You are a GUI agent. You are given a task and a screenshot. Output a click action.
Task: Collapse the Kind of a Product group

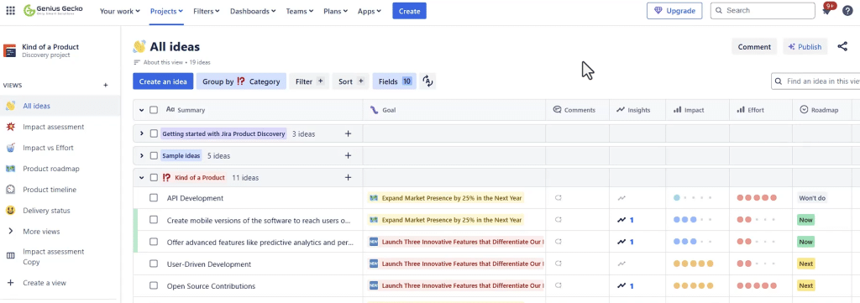coord(141,178)
